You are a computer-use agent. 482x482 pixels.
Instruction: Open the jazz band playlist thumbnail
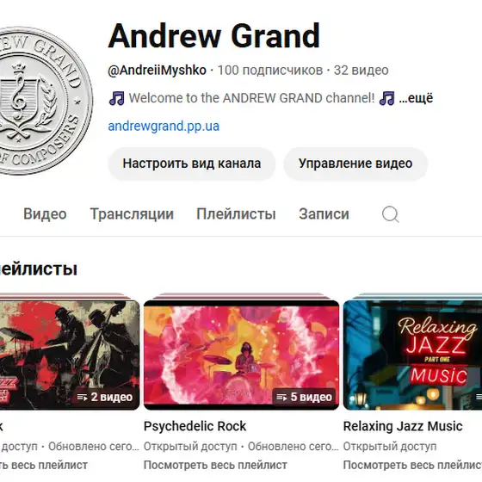tap(70, 355)
